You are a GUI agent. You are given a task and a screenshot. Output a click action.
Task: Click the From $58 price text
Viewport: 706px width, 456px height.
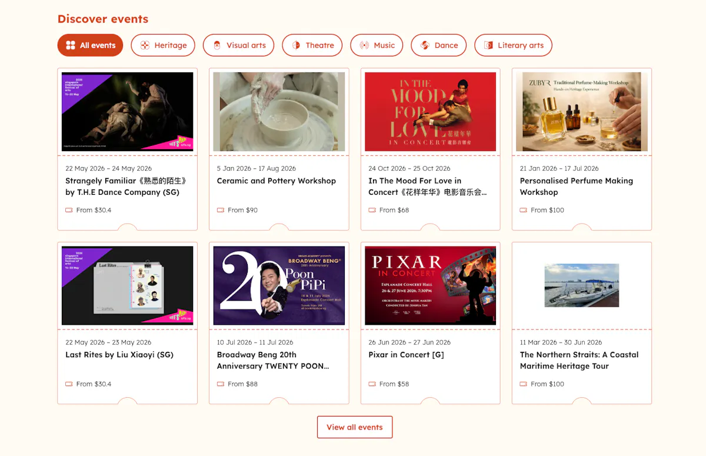[394, 384]
